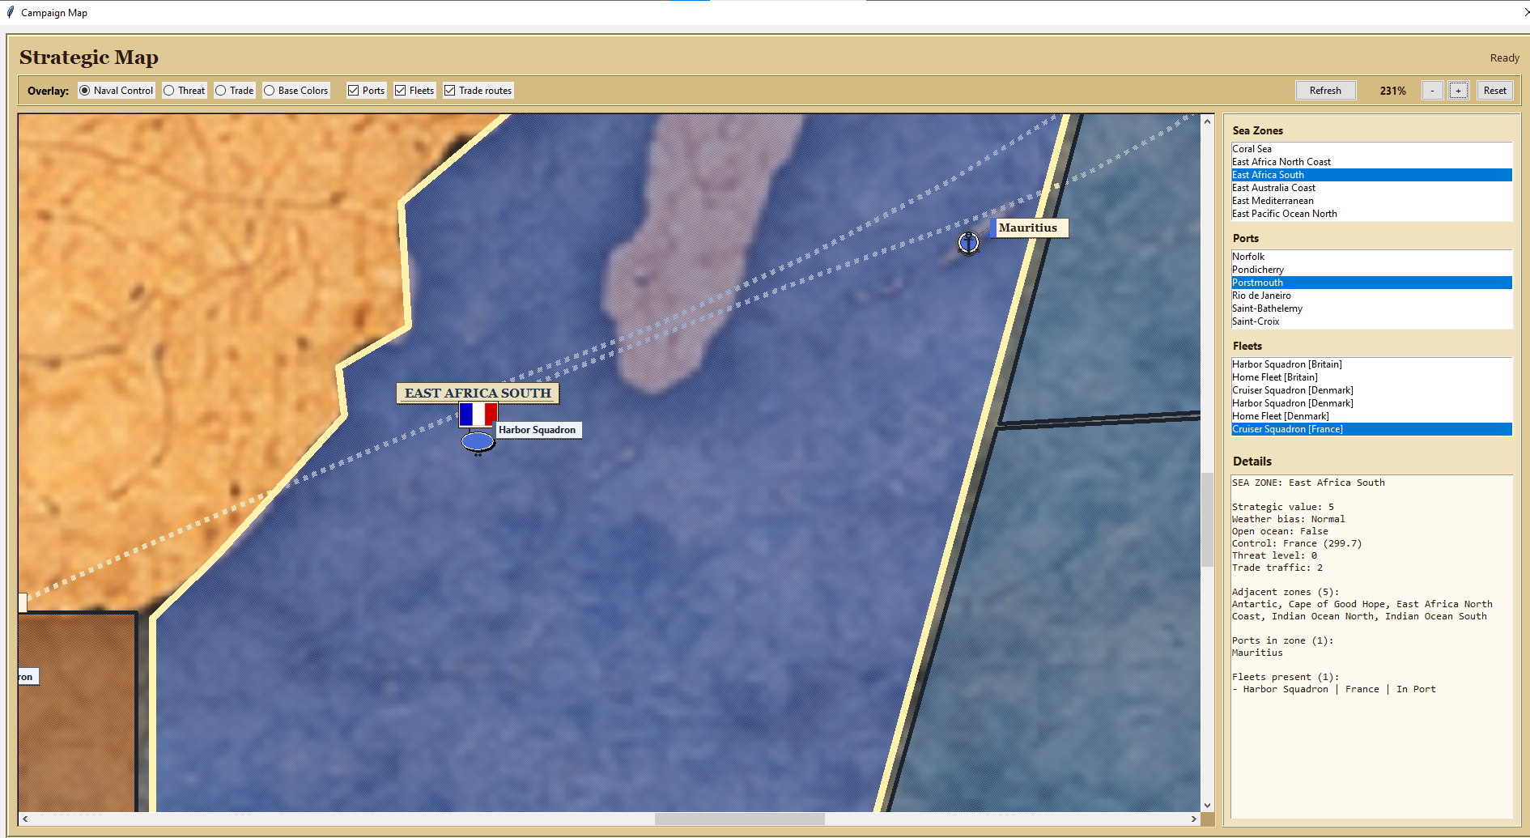The image size is (1530, 838).
Task: Select the Threat overlay radio button
Action: pyautogui.click(x=185, y=91)
